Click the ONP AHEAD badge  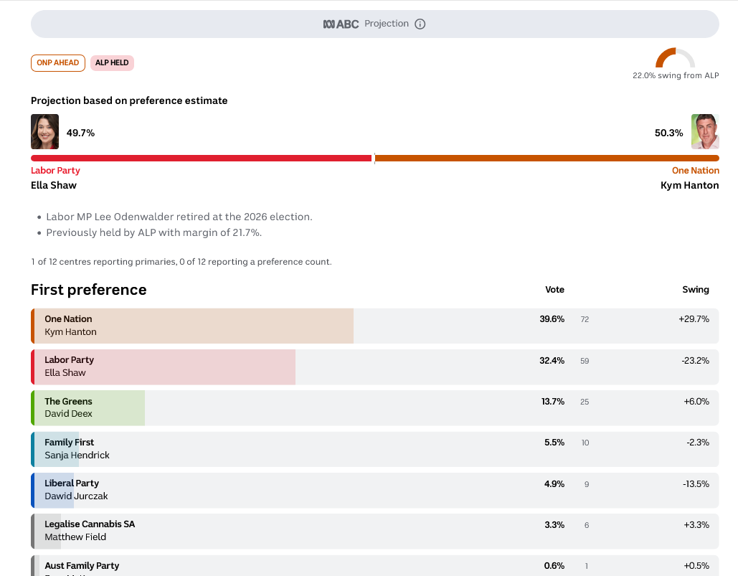point(58,63)
